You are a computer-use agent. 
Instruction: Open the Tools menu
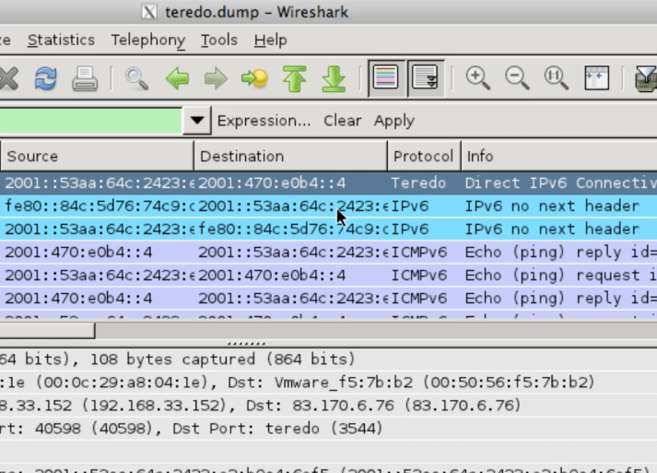(219, 41)
